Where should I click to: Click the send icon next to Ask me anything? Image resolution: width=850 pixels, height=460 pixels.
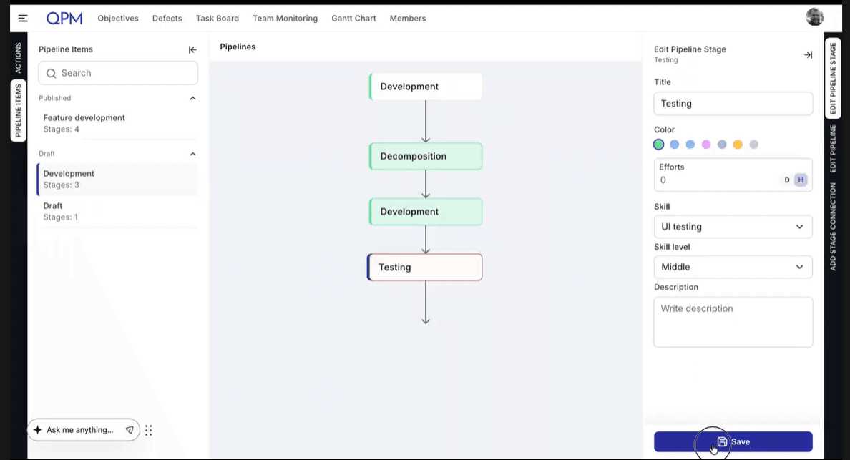130,430
